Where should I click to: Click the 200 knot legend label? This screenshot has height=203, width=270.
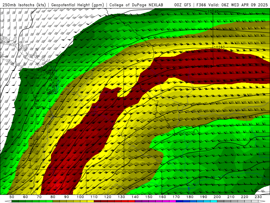click(217, 197)
